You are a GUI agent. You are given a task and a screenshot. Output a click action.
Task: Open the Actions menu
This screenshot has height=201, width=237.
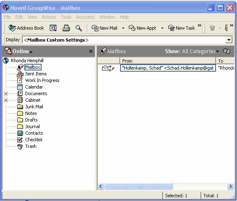point(49,17)
